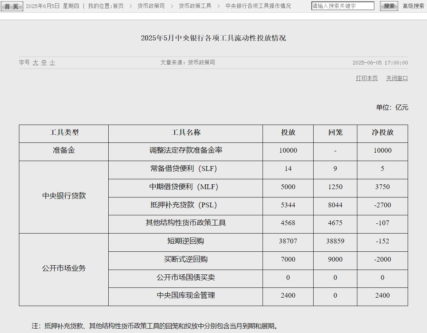The image size is (427, 333).
Task: Click 关闭窗口 to close the window
Action: pos(397,78)
